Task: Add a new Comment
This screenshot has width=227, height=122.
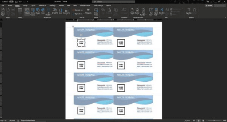Action: coord(124,11)
